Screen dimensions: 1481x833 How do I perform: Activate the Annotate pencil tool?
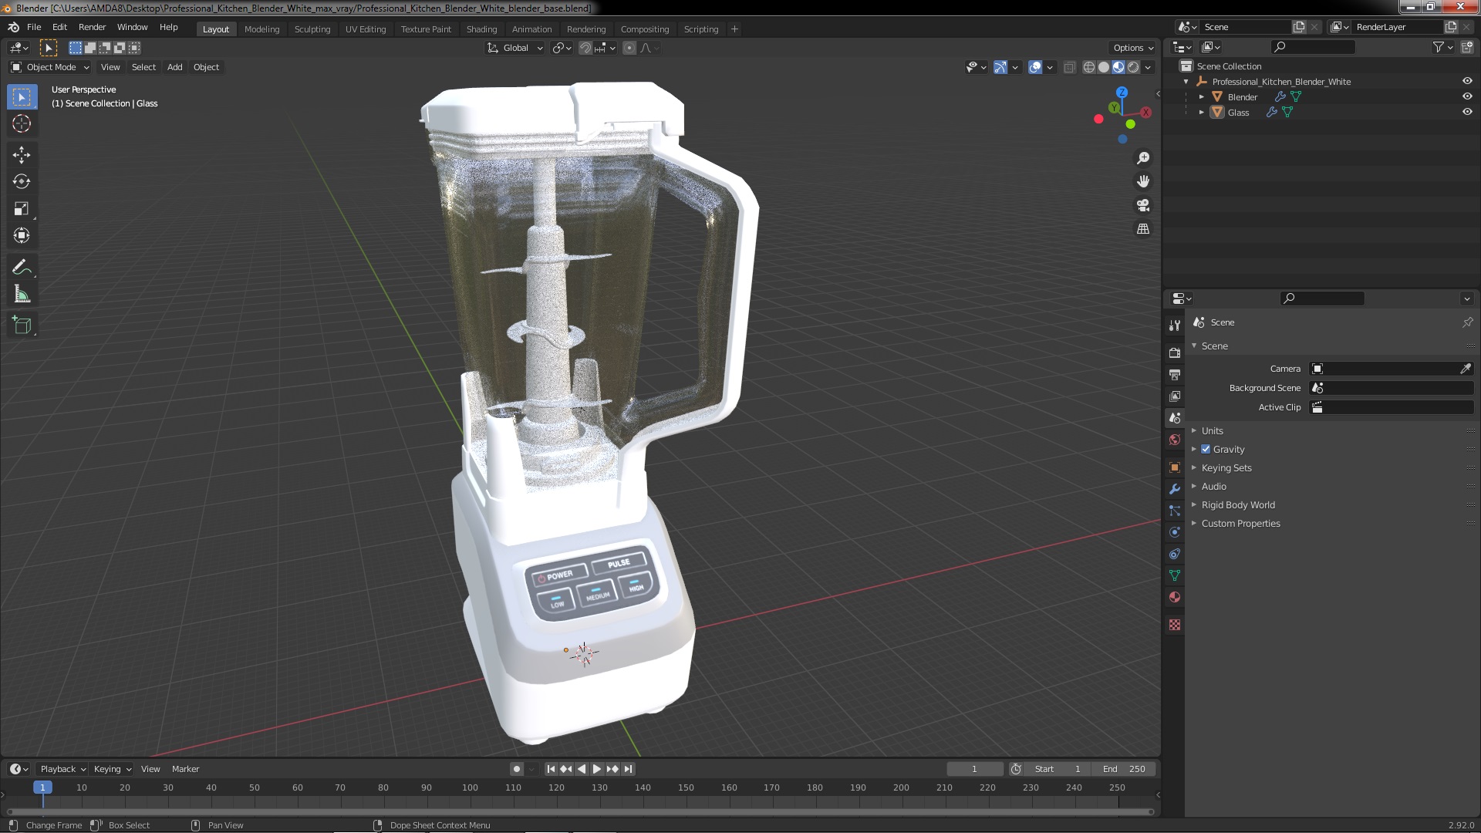click(x=22, y=268)
